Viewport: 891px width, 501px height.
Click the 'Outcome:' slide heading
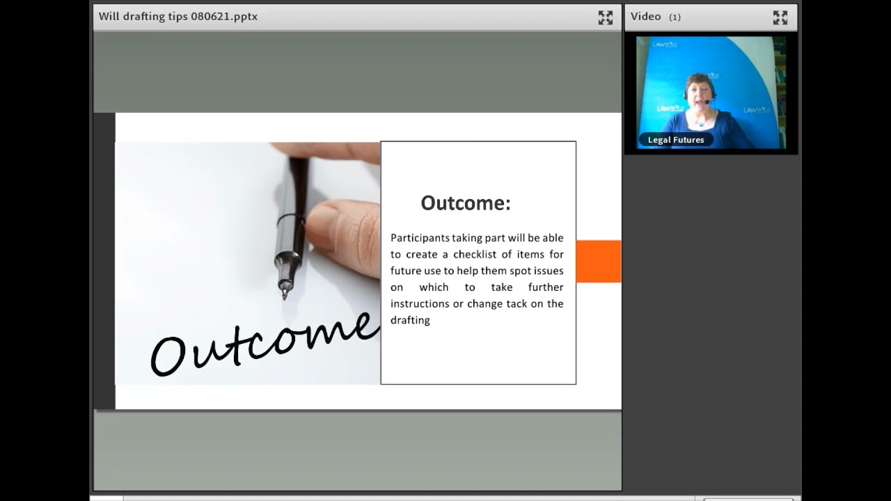coord(466,203)
